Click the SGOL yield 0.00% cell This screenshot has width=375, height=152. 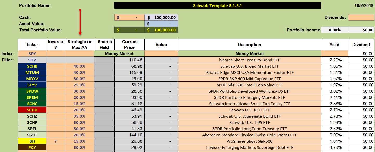[x=334, y=135]
